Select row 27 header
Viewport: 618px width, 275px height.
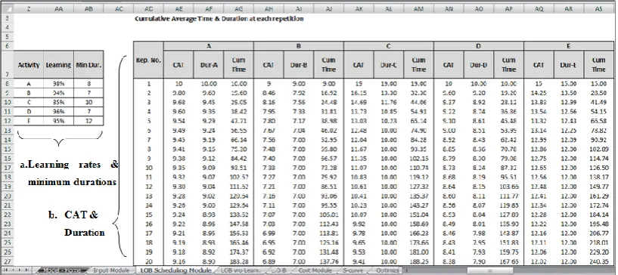click(x=7, y=261)
